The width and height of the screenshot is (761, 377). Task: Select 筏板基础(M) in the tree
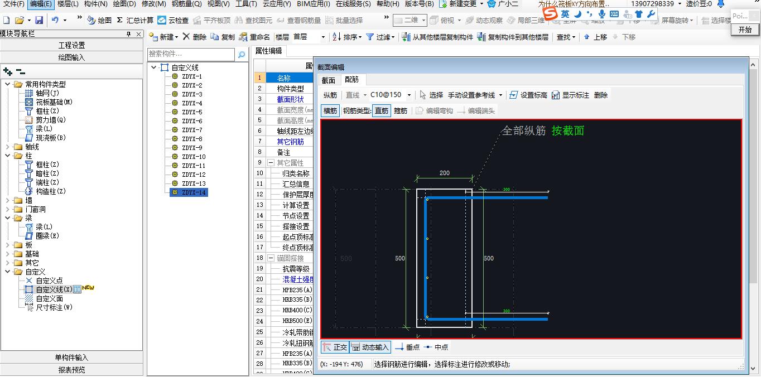[54, 102]
